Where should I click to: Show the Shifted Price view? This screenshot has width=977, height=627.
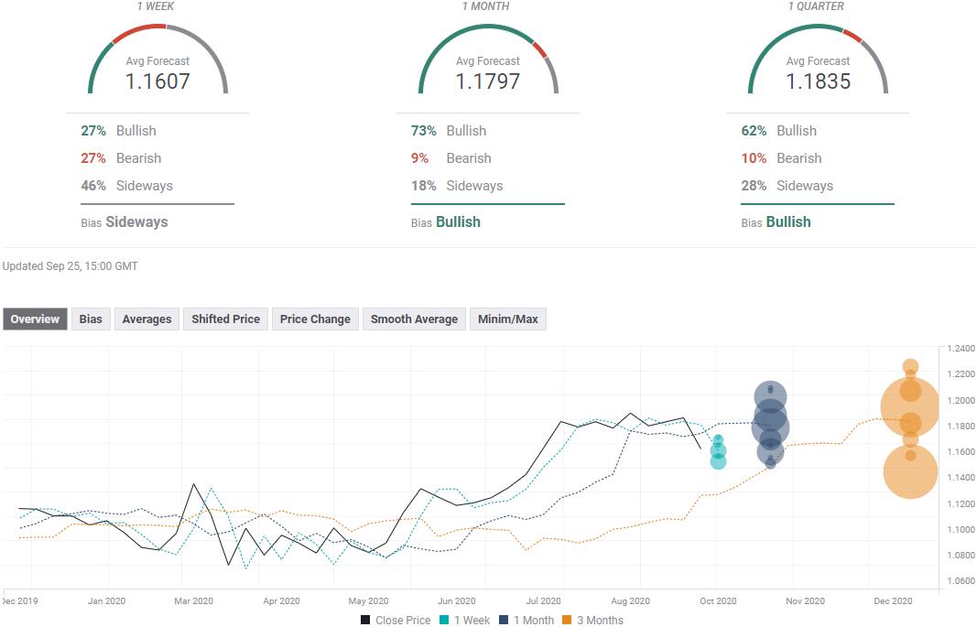coord(225,319)
